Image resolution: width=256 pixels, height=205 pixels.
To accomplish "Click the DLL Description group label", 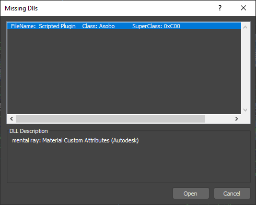I will tap(29, 131).
